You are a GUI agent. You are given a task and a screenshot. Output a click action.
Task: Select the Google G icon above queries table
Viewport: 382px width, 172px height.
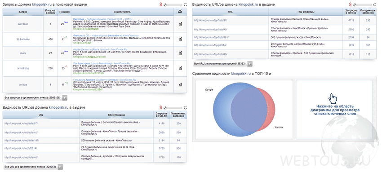[x=185, y=4]
